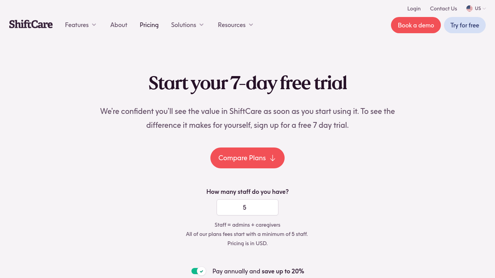The image size is (495, 278).
Task: Open the Features menu item
Action: (77, 25)
